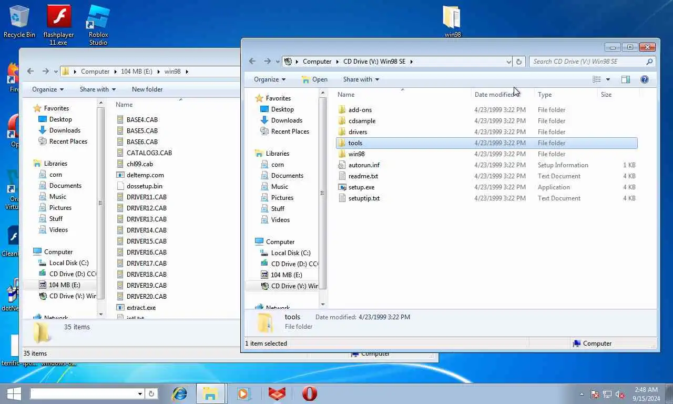The image size is (673, 404).
Task: Select the cdsample folder
Action: click(362, 121)
